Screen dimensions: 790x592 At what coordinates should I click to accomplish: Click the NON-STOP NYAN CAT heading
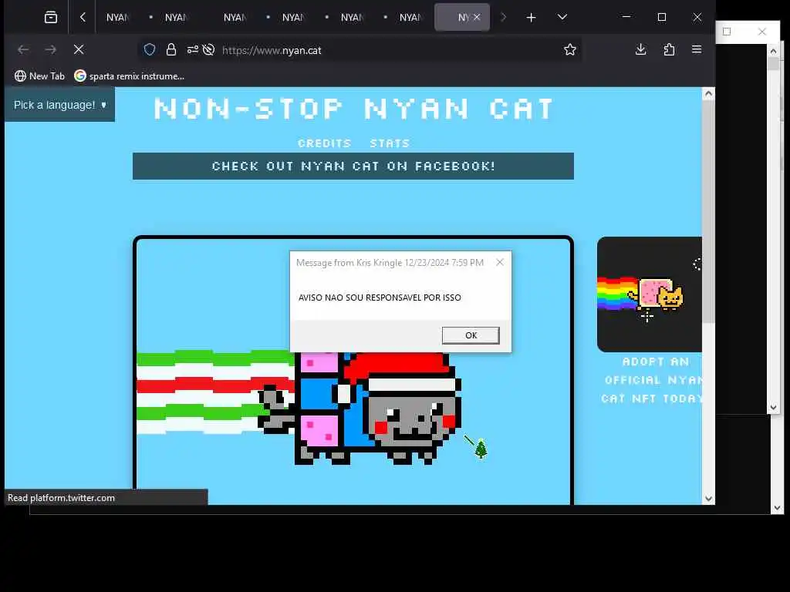pyautogui.click(x=353, y=109)
